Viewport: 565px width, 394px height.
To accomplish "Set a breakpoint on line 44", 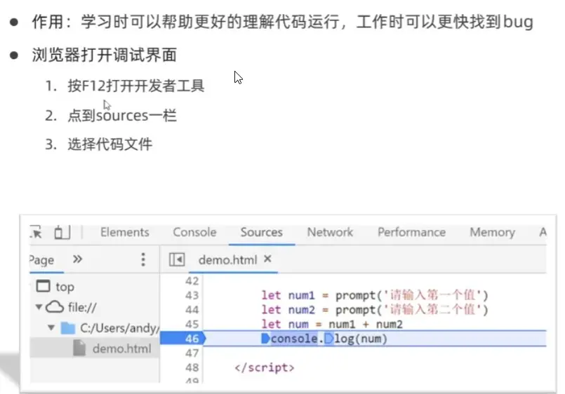I will [x=192, y=310].
